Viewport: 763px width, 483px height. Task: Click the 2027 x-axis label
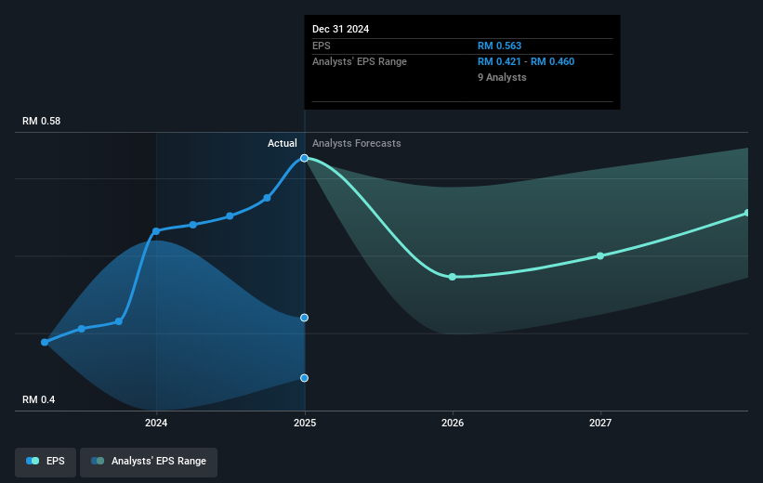(600, 423)
